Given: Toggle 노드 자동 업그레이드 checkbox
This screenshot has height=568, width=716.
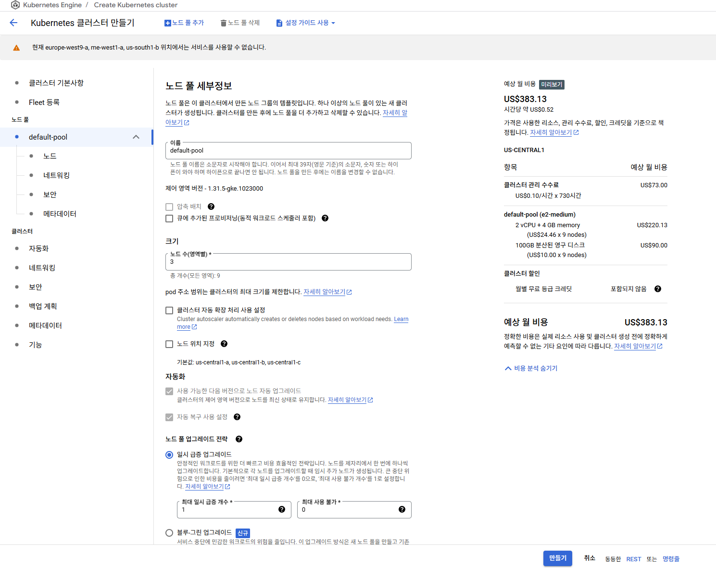Looking at the screenshot, I should 169,391.
